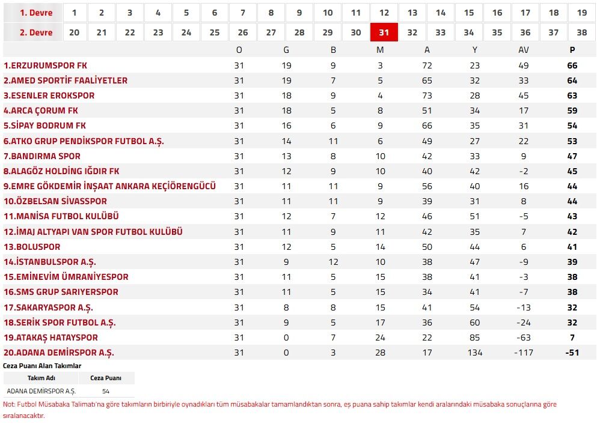This screenshot has width=597, height=424.
Task: Select week 32 tab
Action: (x=412, y=32)
